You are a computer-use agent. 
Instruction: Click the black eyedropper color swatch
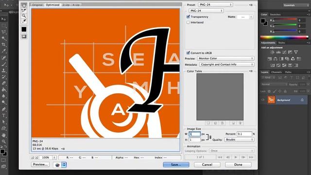[x=24, y=29]
